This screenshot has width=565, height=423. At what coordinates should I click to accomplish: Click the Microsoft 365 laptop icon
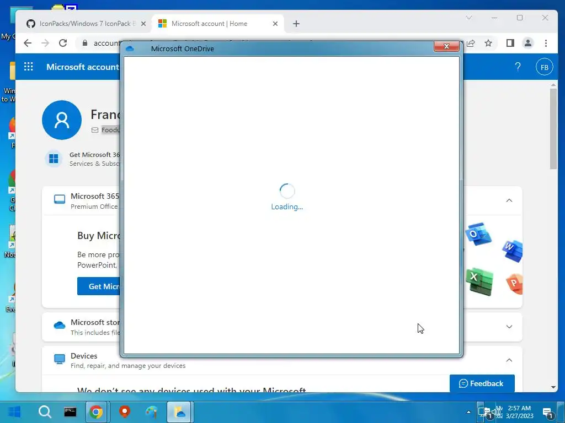click(60, 199)
